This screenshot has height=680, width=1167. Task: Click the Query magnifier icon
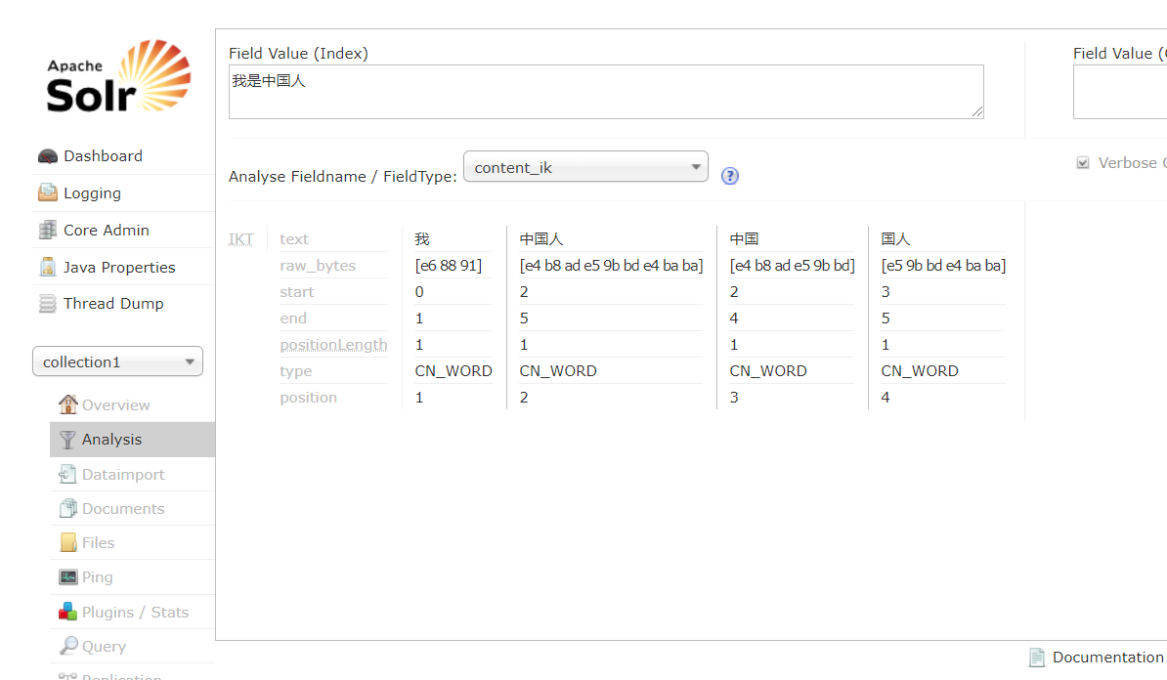tap(67, 646)
